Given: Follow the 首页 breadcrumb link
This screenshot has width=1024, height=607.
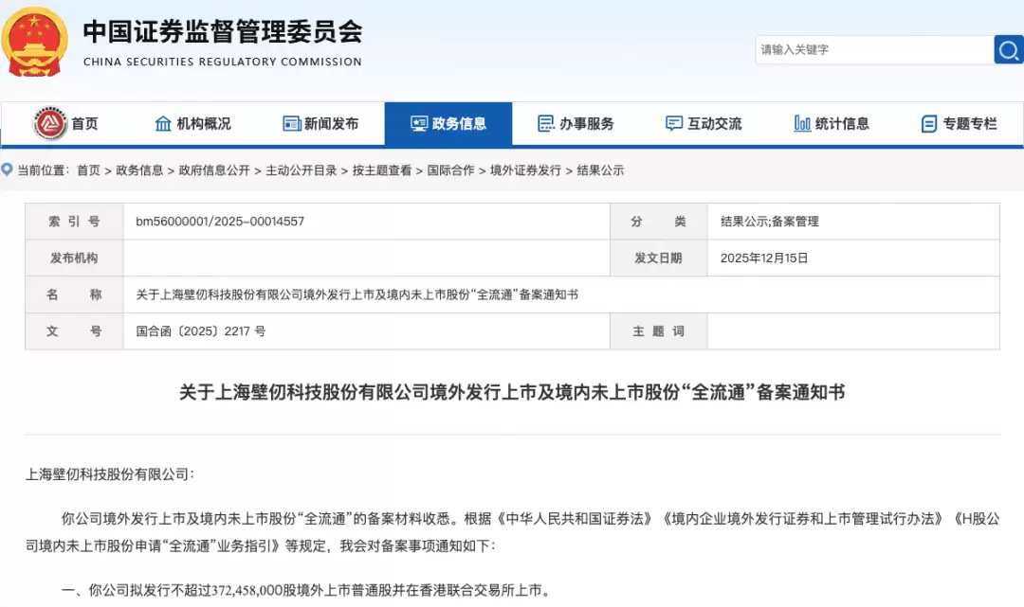Looking at the screenshot, I should [89, 170].
